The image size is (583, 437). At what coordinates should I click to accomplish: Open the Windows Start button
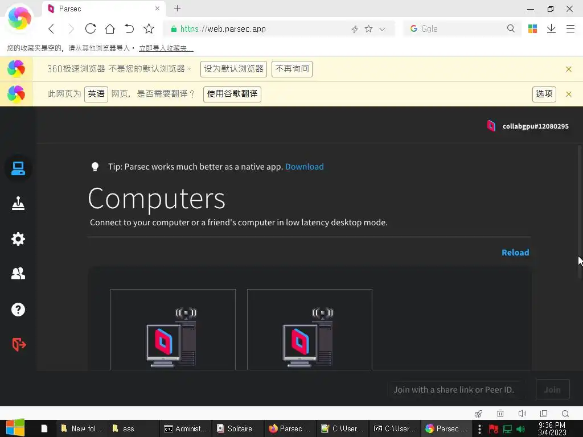15,428
